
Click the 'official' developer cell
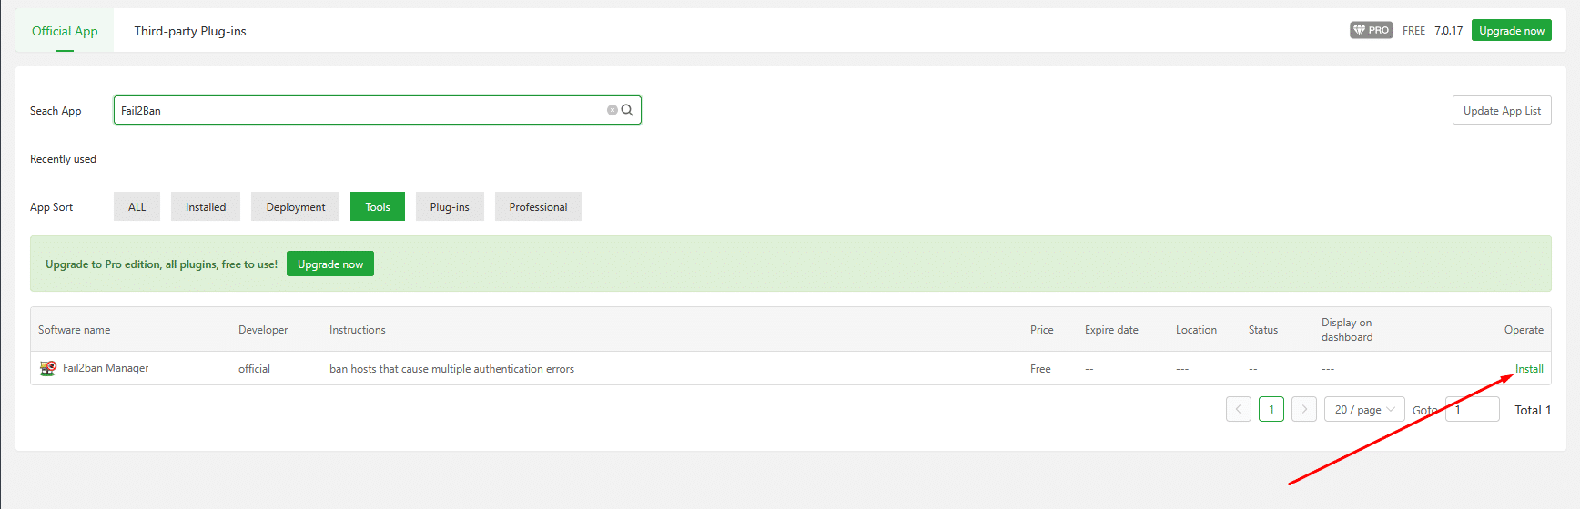pos(254,368)
